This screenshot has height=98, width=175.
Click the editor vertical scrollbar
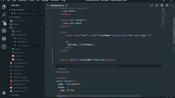(x=174, y=30)
